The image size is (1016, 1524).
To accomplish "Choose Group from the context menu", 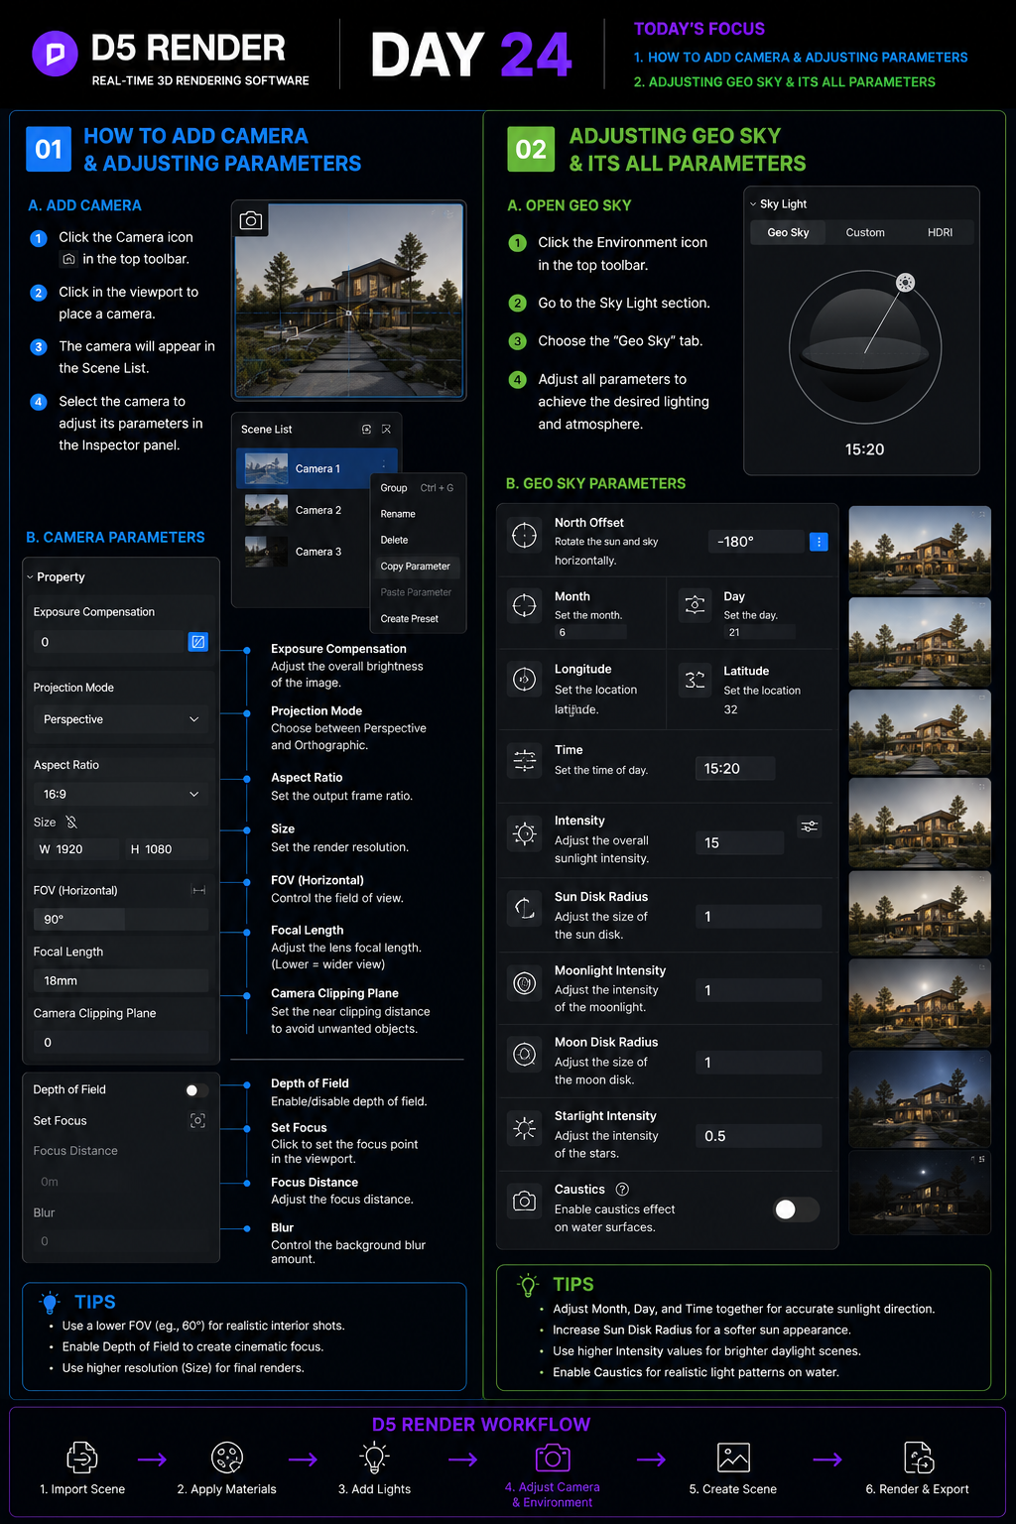I will tap(417, 488).
